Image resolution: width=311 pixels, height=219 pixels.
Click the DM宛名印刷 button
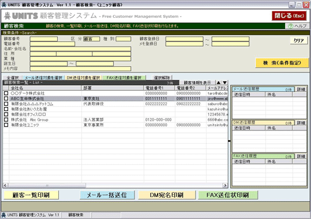[167, 195]
